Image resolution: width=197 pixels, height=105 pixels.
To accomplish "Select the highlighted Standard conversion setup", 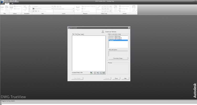I will coord(118,40).
